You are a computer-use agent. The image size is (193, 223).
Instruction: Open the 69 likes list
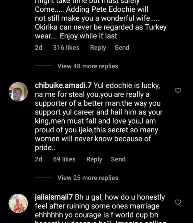[x=64, y=159]
